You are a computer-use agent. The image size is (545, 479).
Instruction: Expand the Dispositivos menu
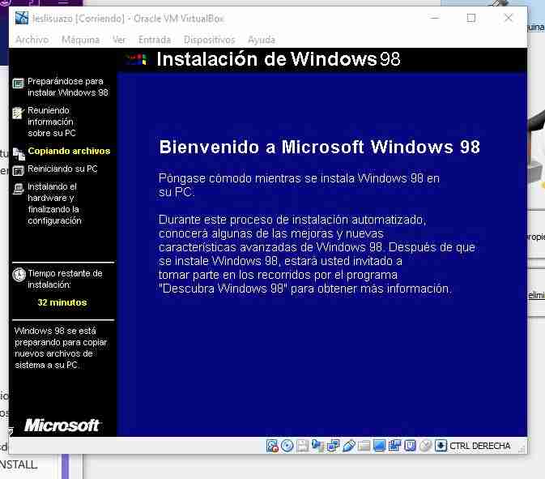pos(209,40)
